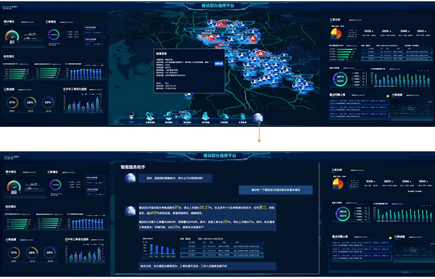The width and height of the screenshot is (435, 279).
Task: Select highlighted donut legend item in upper dashboard
Action: [x=358, y=79]
